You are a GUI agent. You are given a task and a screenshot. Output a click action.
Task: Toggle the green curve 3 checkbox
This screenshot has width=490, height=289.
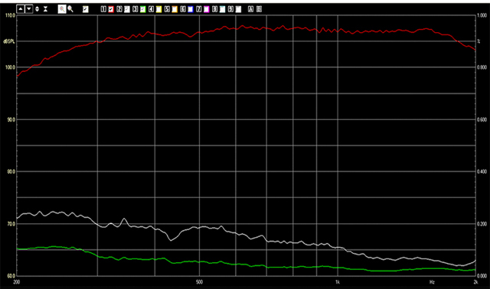point(143,9)
